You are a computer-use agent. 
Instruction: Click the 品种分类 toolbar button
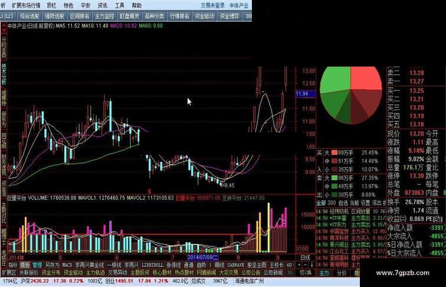click(155, 16)
